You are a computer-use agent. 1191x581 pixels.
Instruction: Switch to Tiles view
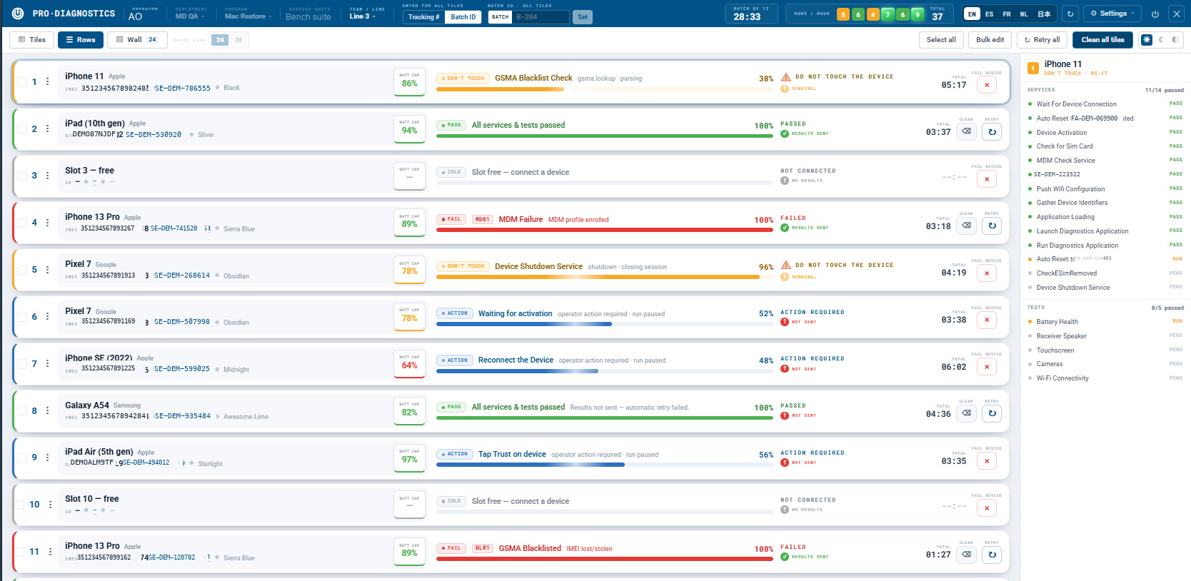point(32,40)
